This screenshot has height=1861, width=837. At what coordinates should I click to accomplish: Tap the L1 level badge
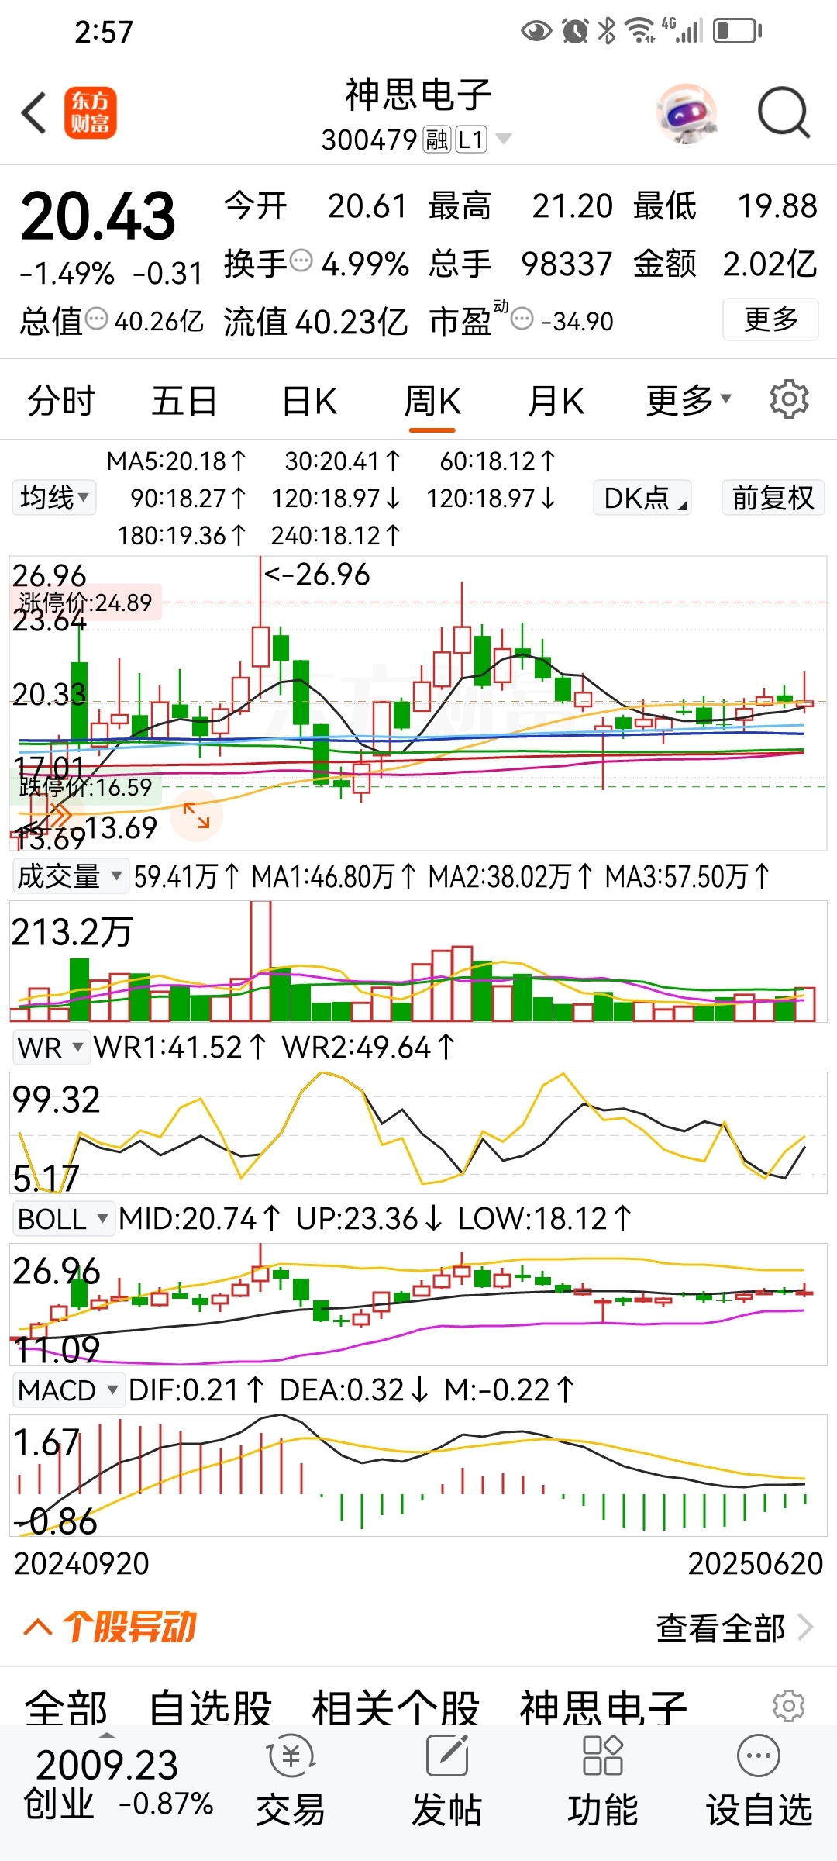tap(471, 140)
